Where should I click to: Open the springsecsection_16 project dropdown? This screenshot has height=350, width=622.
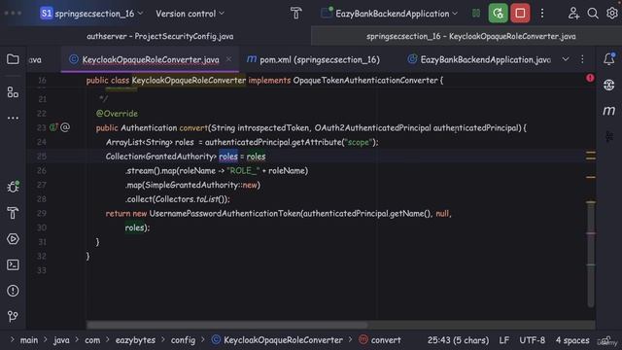(91, 14)
